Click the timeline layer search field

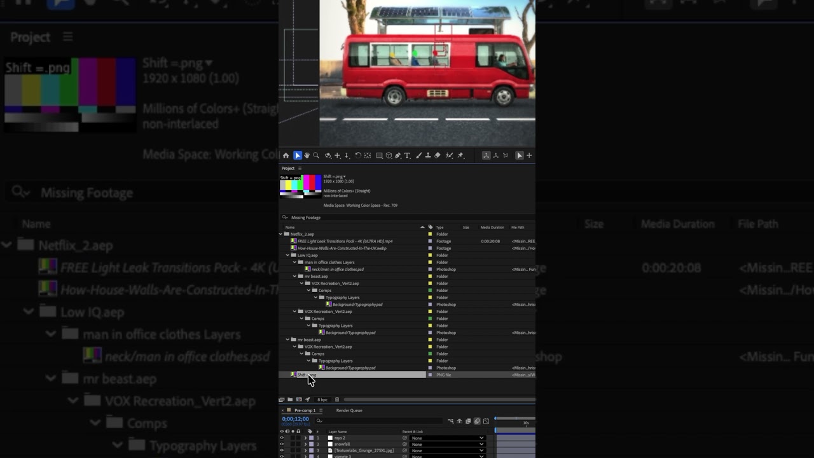pyautogui.click(x=378, y=421)
